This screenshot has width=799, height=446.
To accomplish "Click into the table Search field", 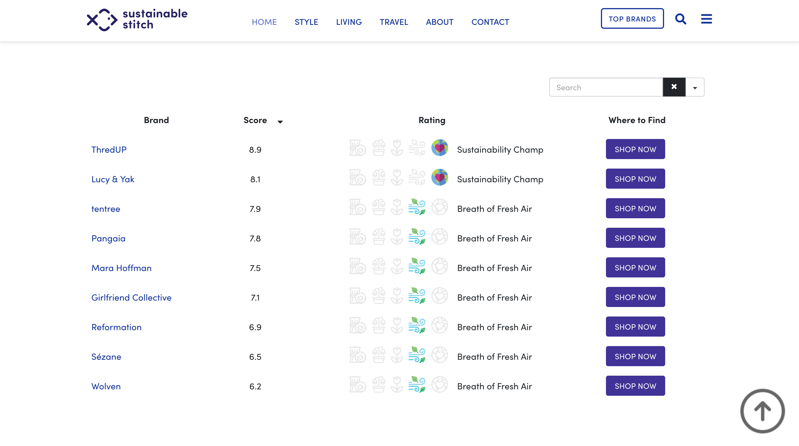I will click(x=605, y=87).
